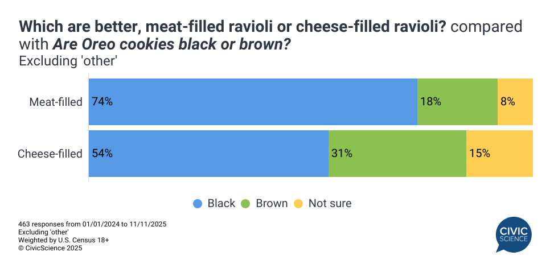Click the blue Black legend dot
This screenshot has width=550, height=264.
coord(198,203)
